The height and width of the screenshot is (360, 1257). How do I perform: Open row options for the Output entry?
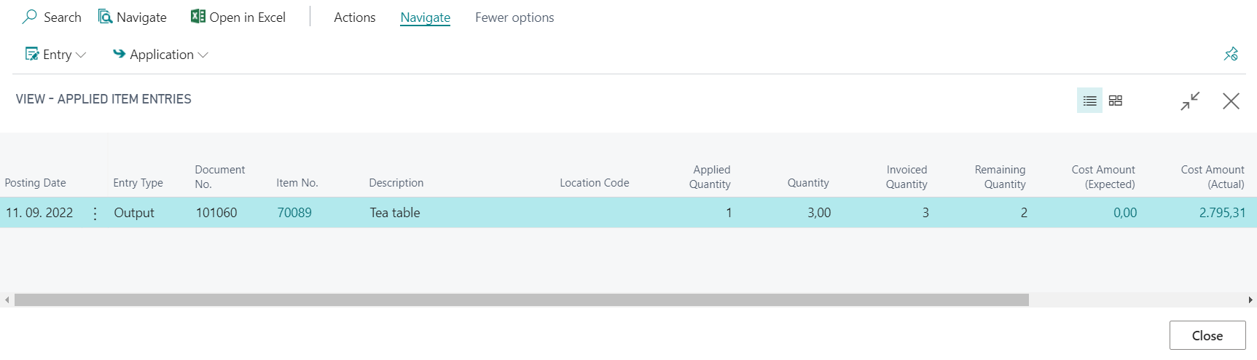(95, 213)
